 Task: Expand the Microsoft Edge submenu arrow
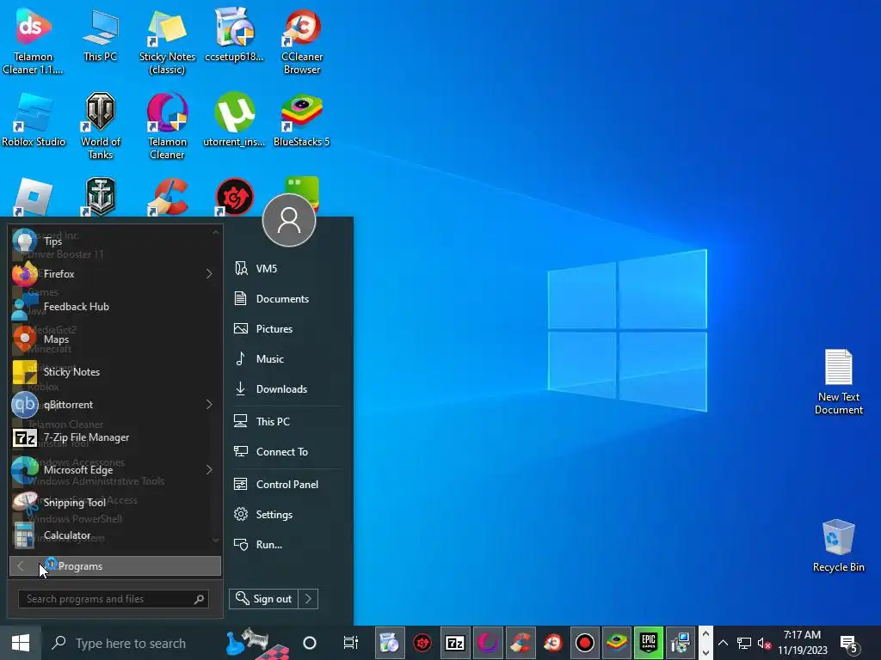point(209,470)
